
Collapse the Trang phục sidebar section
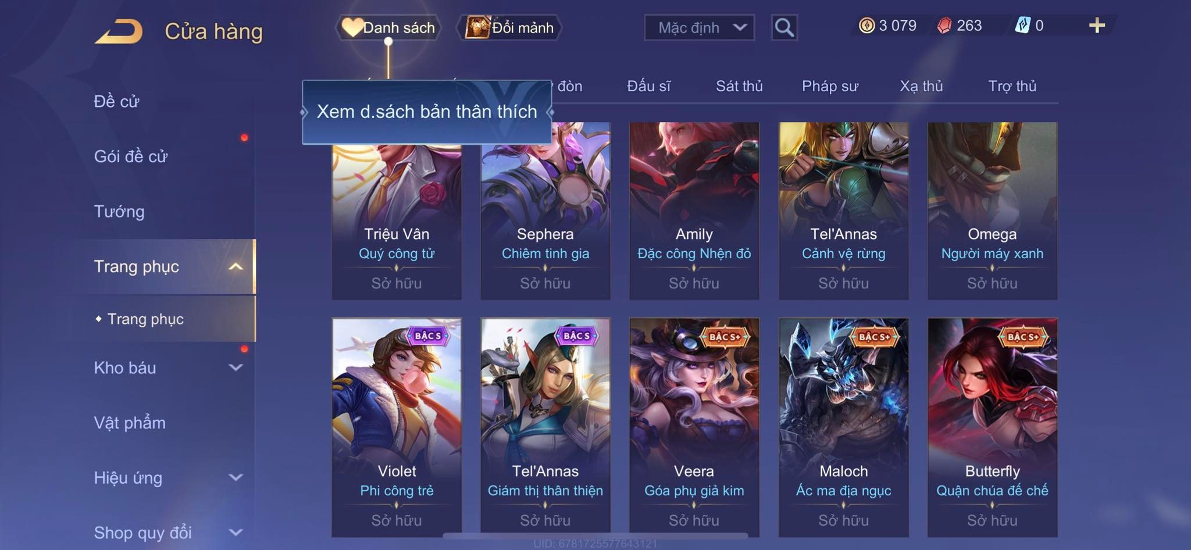(x=236, y=266)
